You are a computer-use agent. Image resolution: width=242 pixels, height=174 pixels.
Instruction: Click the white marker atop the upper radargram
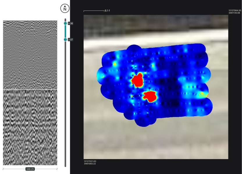point(22,21)
